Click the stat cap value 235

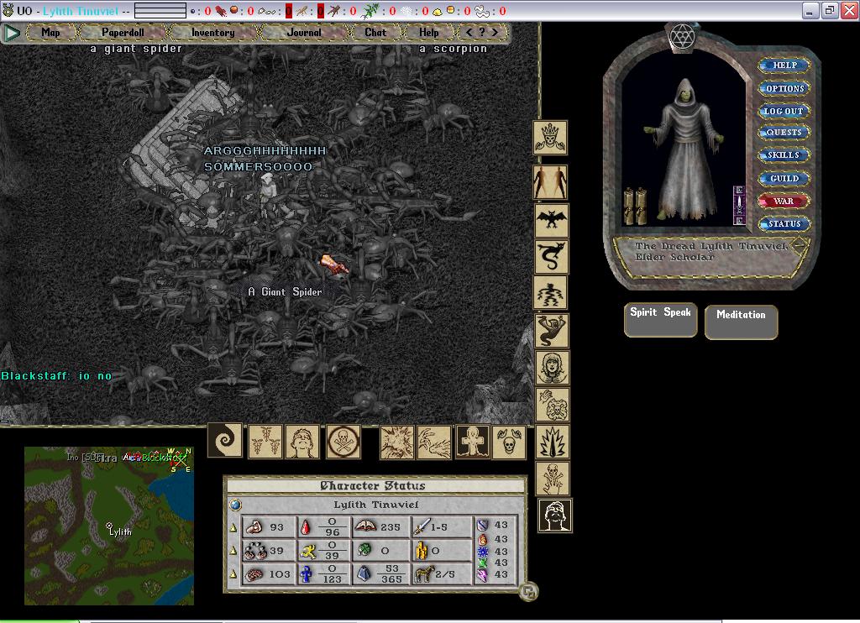click(391, 527)
